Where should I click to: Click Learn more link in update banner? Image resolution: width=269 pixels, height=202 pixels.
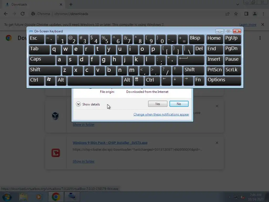click(248, 24)
